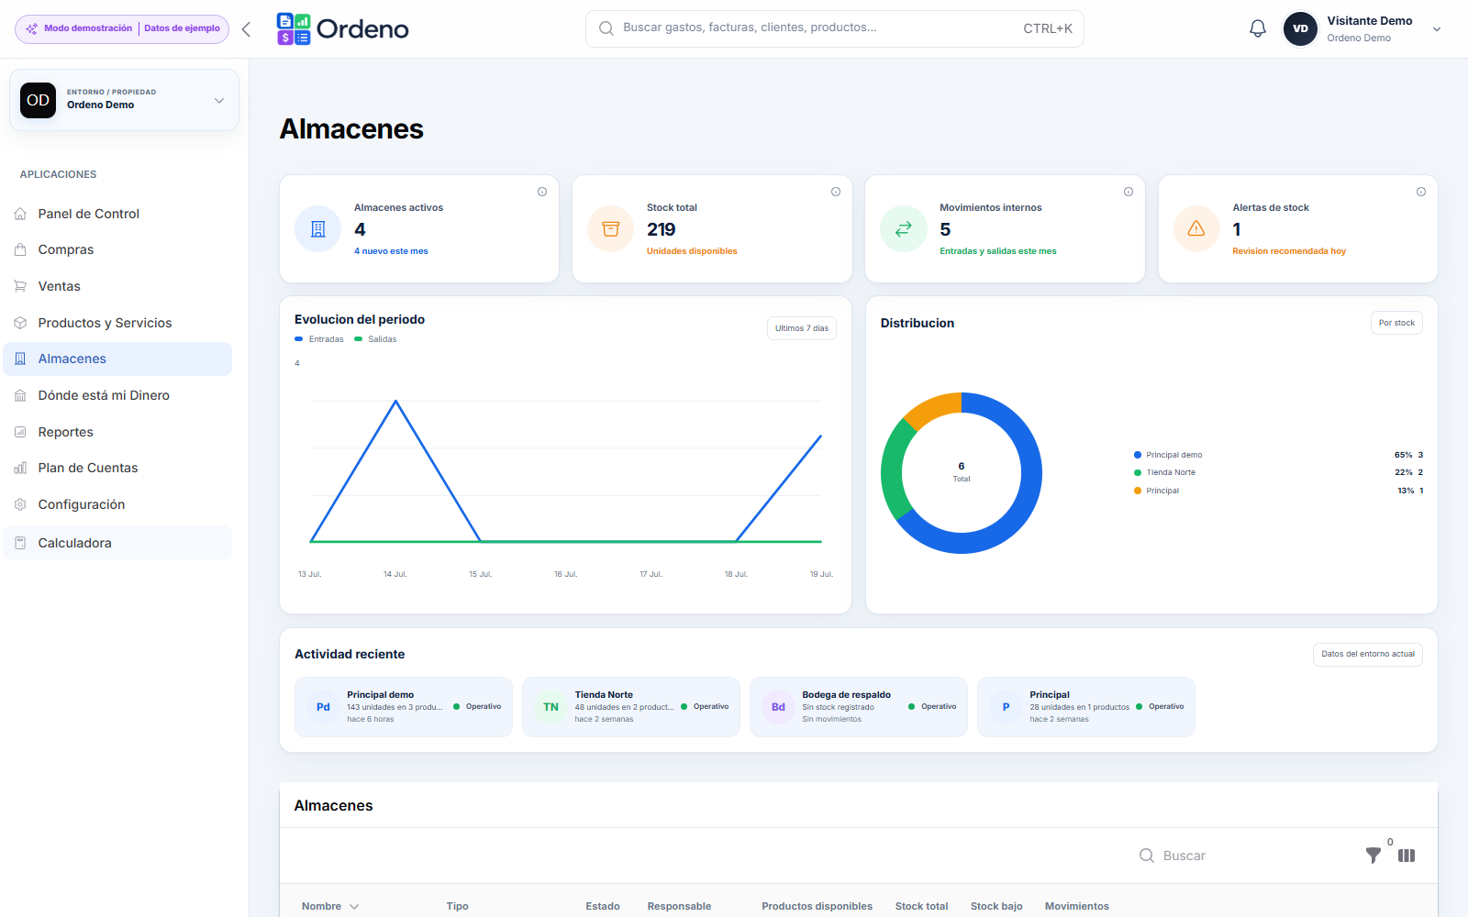Click the Responsable column header

(679, 906)
